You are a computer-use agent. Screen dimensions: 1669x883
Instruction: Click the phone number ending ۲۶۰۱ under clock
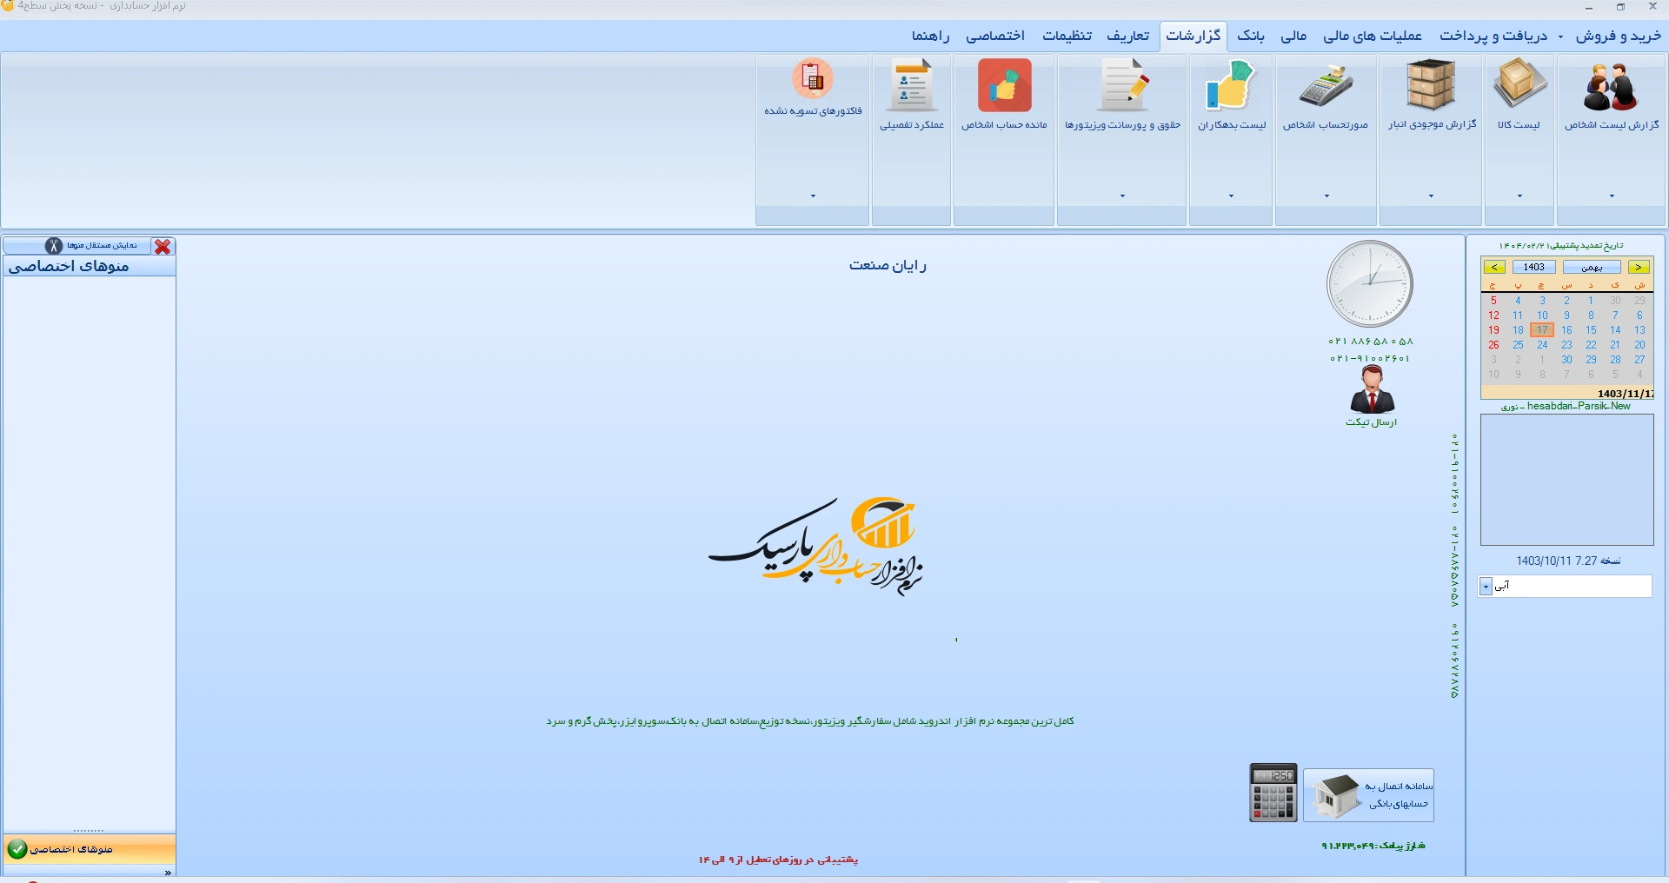coord(1370,359)
